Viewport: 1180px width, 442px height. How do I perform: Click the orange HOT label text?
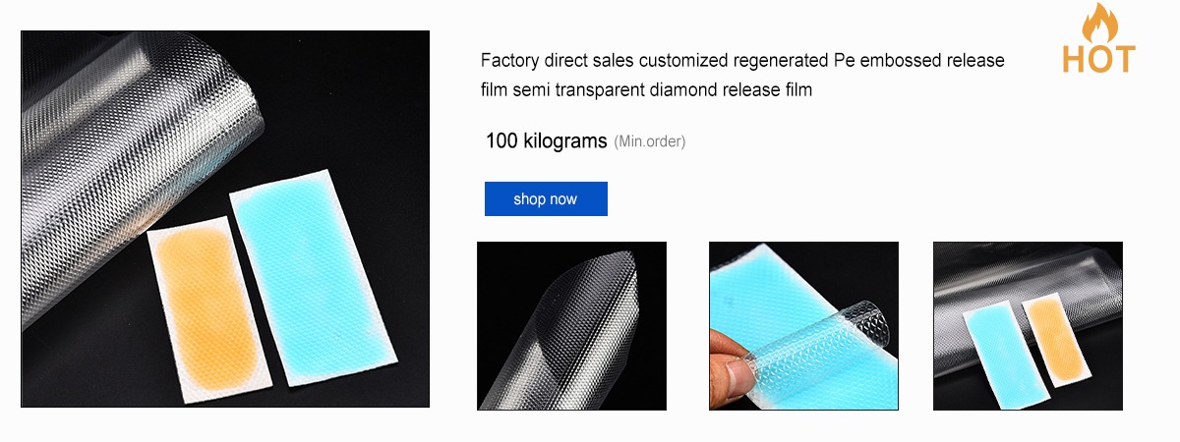point(1098,59)
